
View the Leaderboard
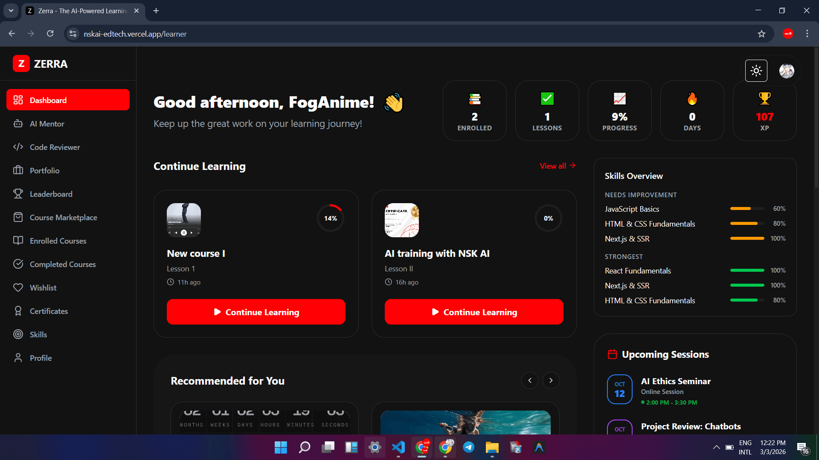[51, 194]
